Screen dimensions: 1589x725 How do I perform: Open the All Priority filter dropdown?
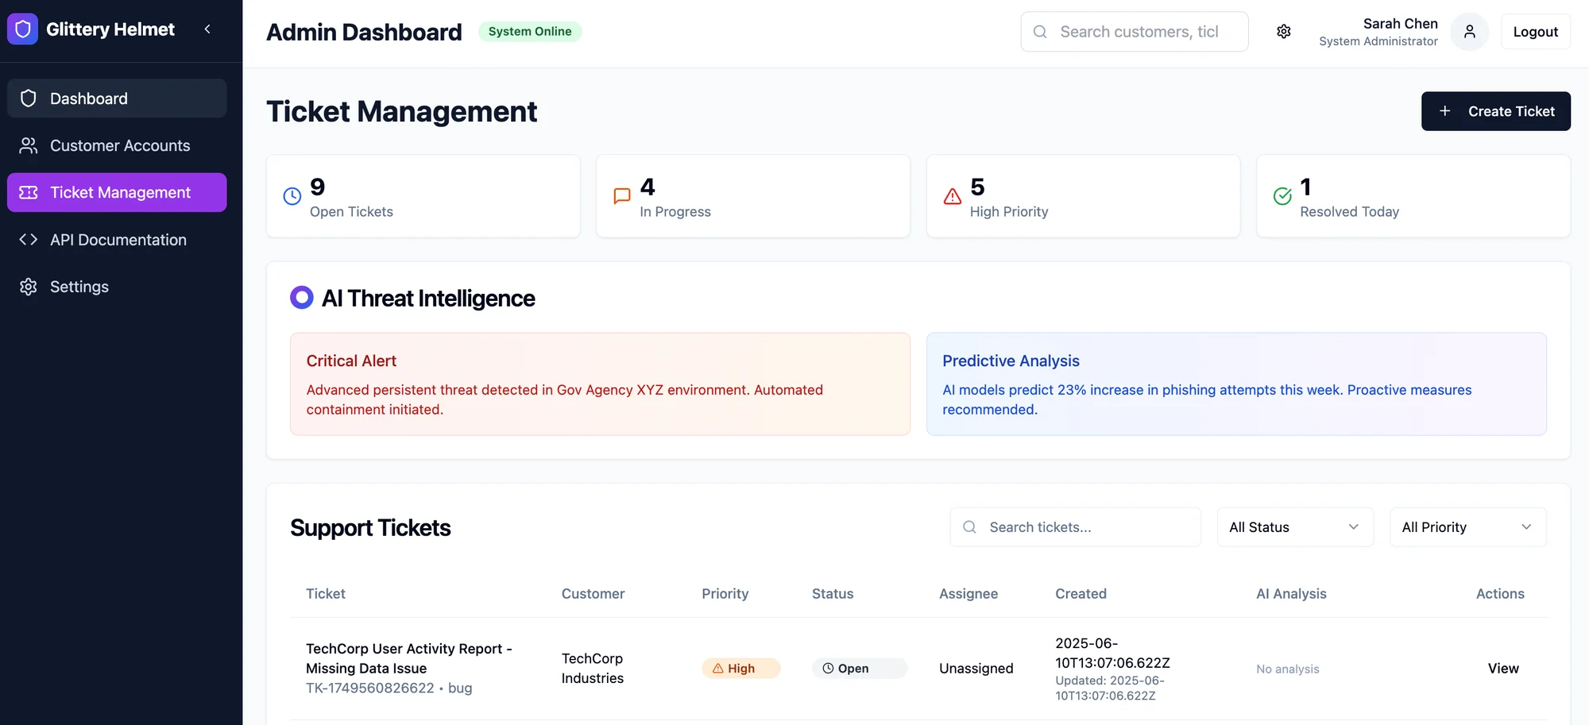(x=1468, y=527)
